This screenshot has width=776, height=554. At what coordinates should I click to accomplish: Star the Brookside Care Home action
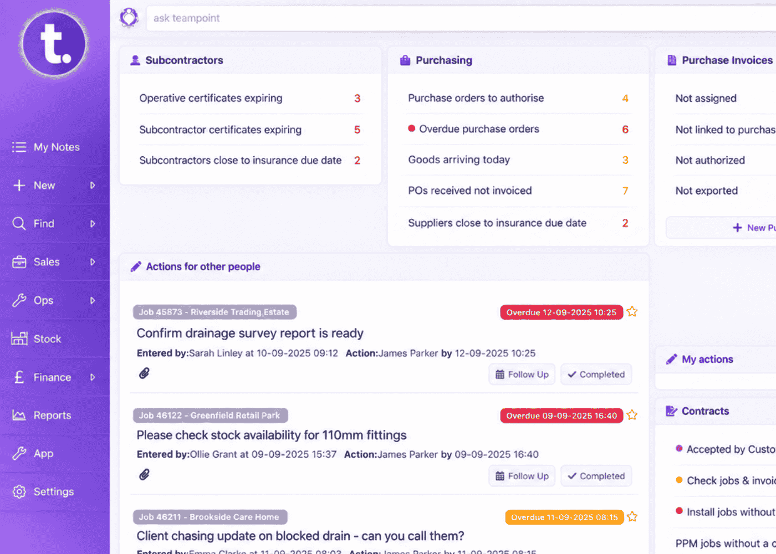[632, 517]
